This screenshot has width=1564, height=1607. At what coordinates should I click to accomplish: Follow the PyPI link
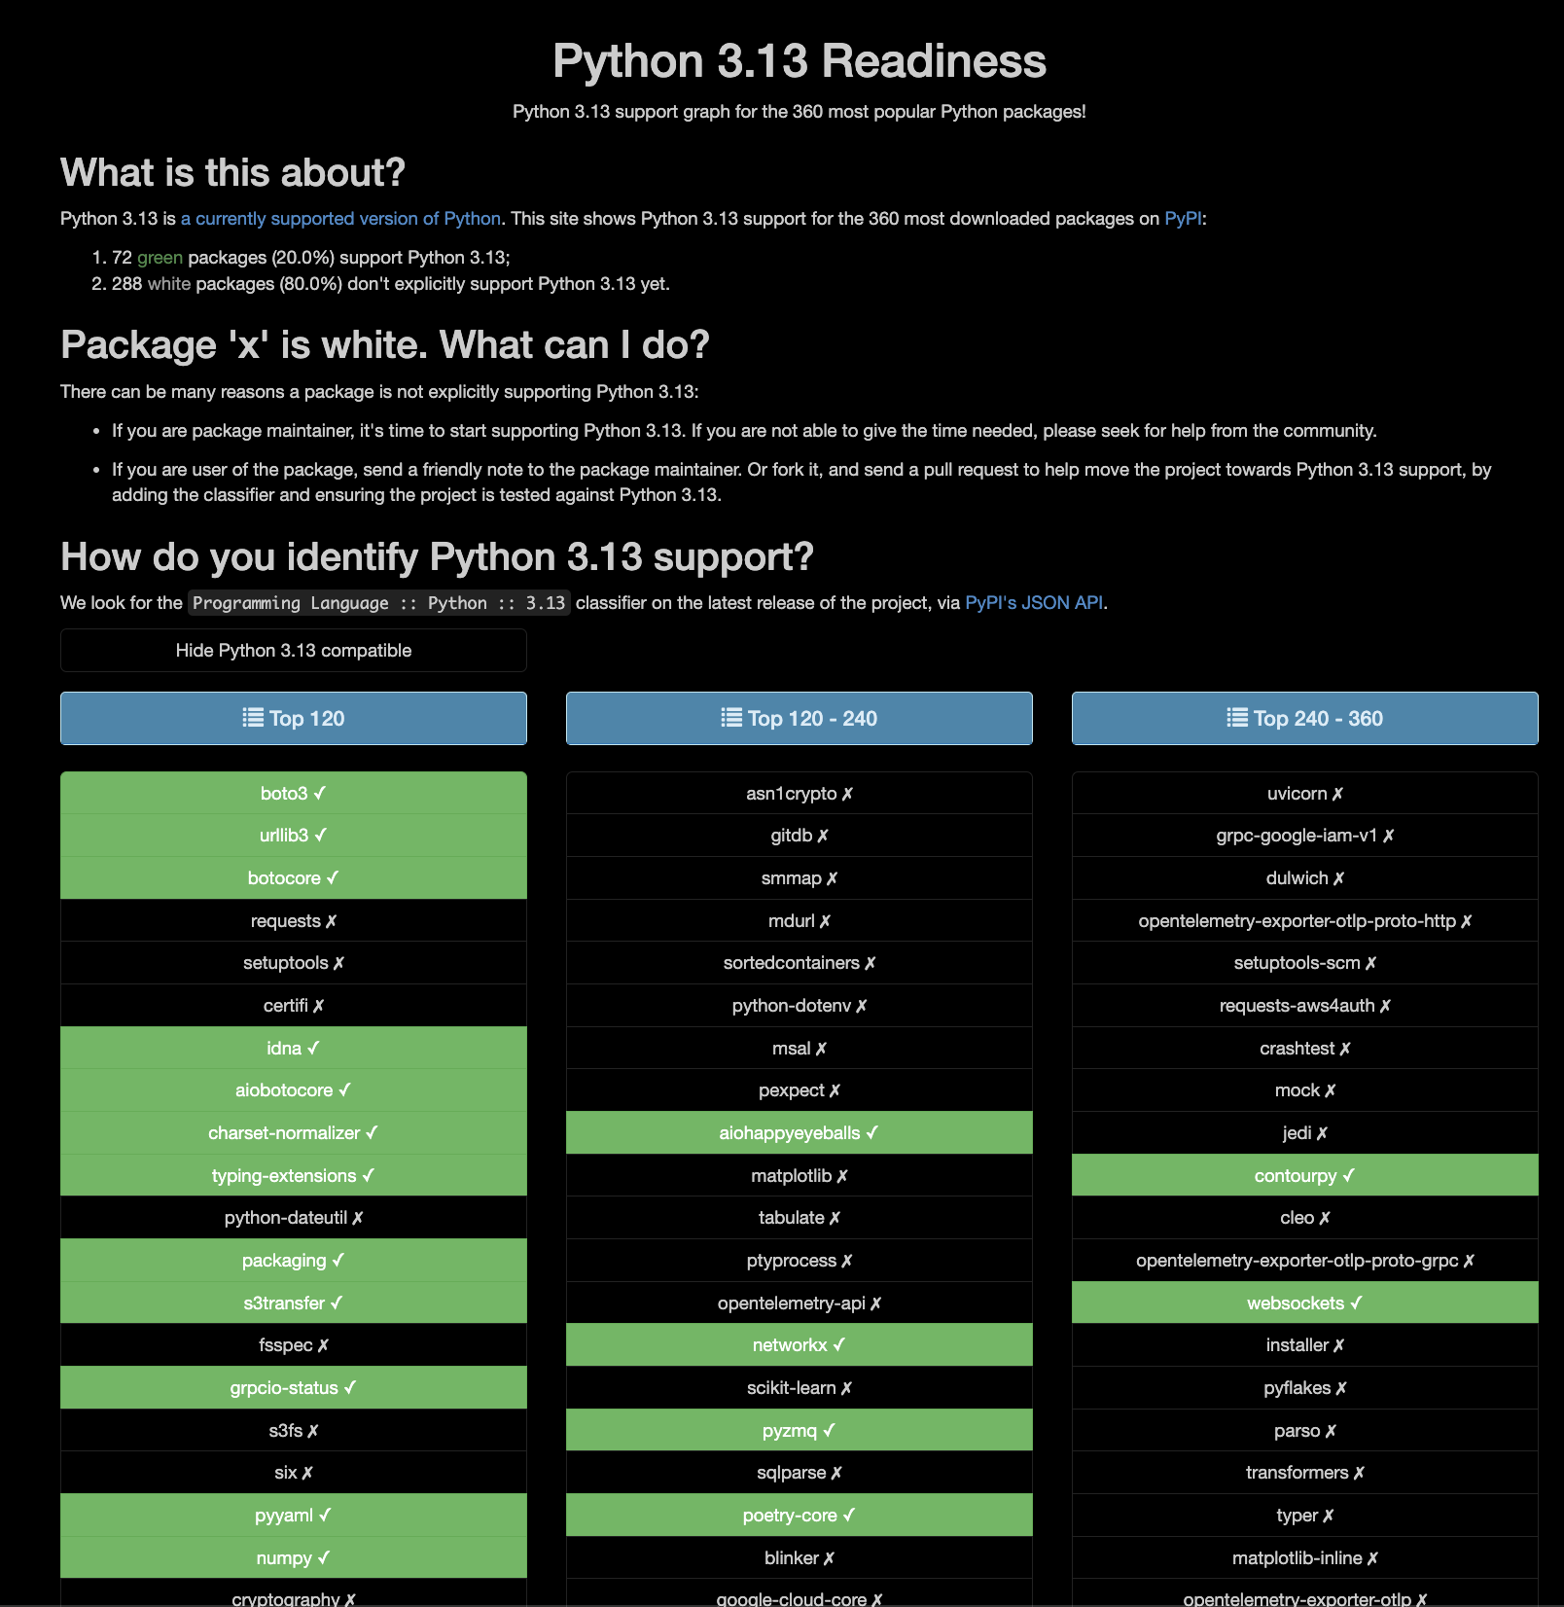click(x=1183, y=219)
